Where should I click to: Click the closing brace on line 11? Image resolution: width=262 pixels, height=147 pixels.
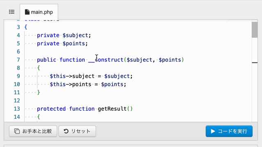(38, 93)
